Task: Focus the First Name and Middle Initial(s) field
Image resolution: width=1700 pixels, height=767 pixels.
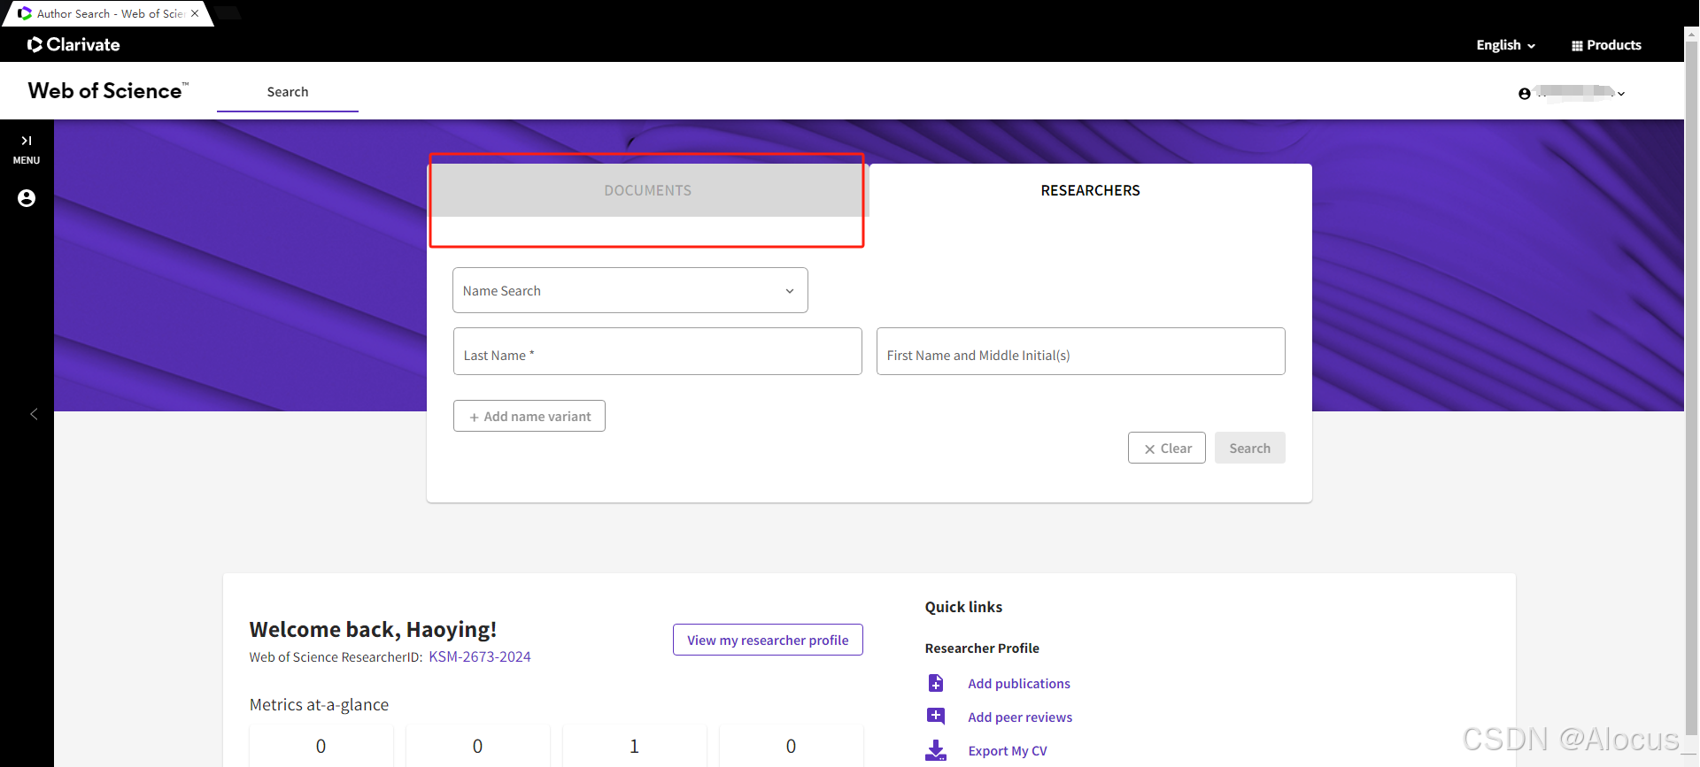Action: (x=1081, y=351)
